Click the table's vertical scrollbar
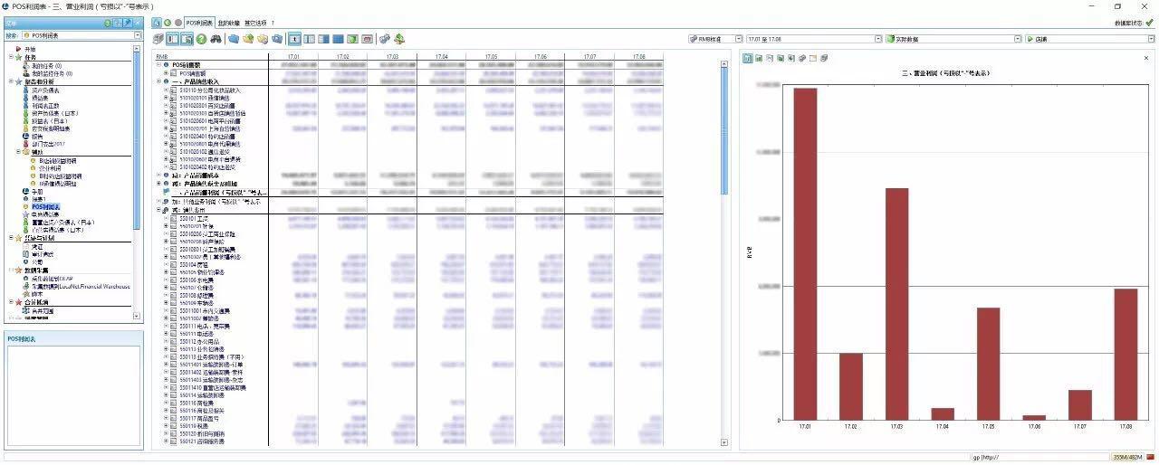 [723, 127]
